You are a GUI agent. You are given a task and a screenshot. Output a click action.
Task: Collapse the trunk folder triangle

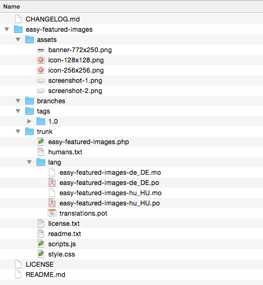pyautogui.click(x=18, y=131)
